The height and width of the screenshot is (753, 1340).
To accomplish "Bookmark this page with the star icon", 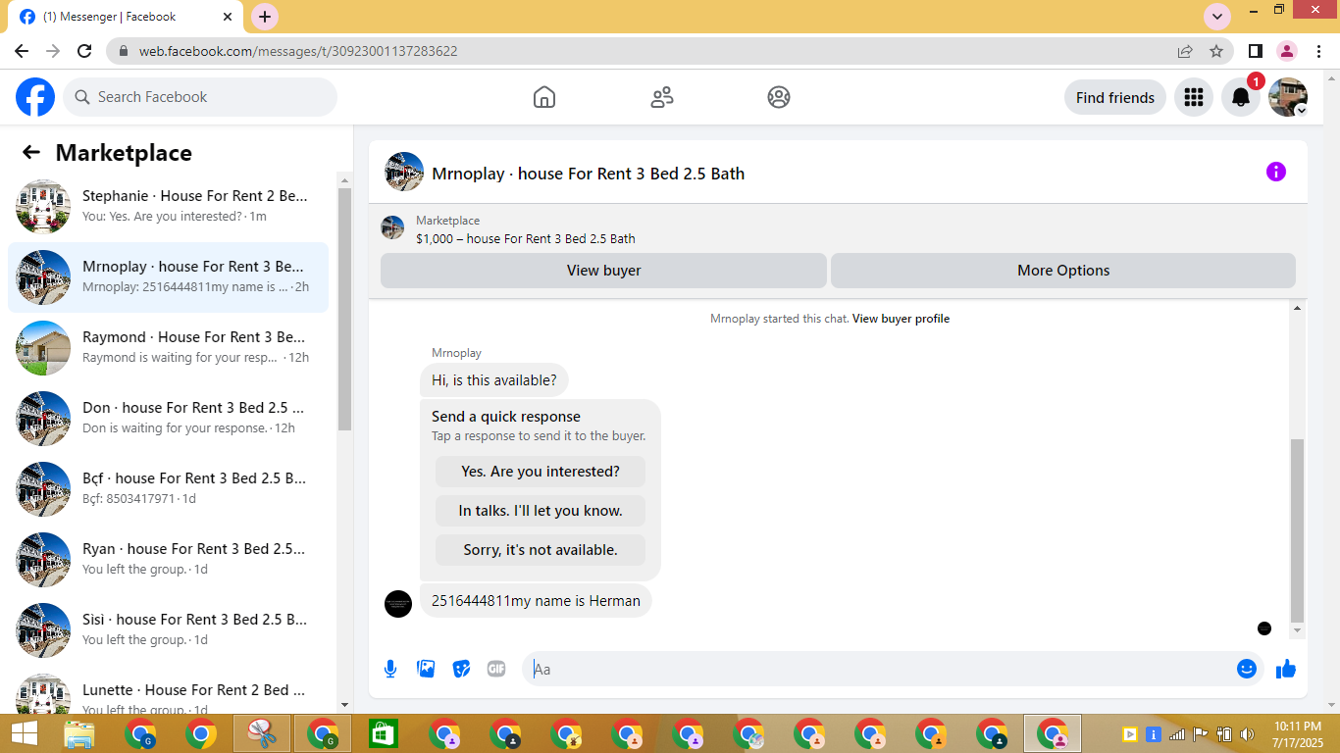I will click(1216, 51).
